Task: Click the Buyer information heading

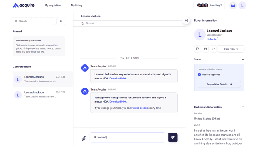Action: [x=205, y=21]
